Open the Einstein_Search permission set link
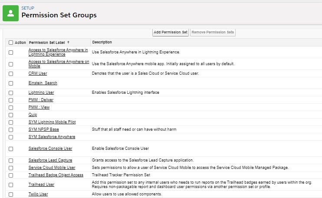The image size is (322, 198). click(43, 83)
